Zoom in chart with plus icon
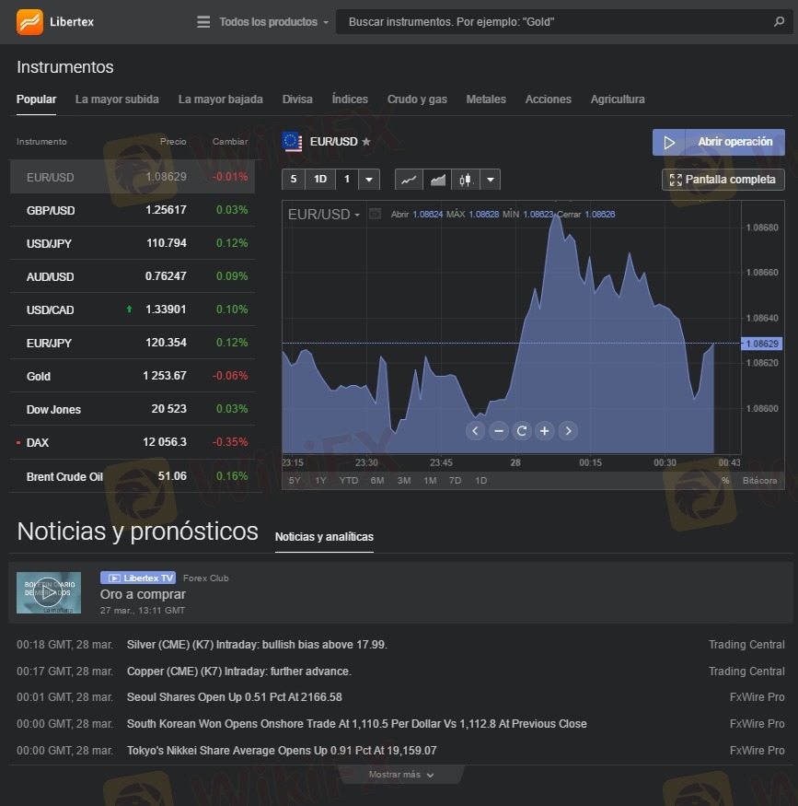This screenshot has height=806, width=798. [544, 431]
